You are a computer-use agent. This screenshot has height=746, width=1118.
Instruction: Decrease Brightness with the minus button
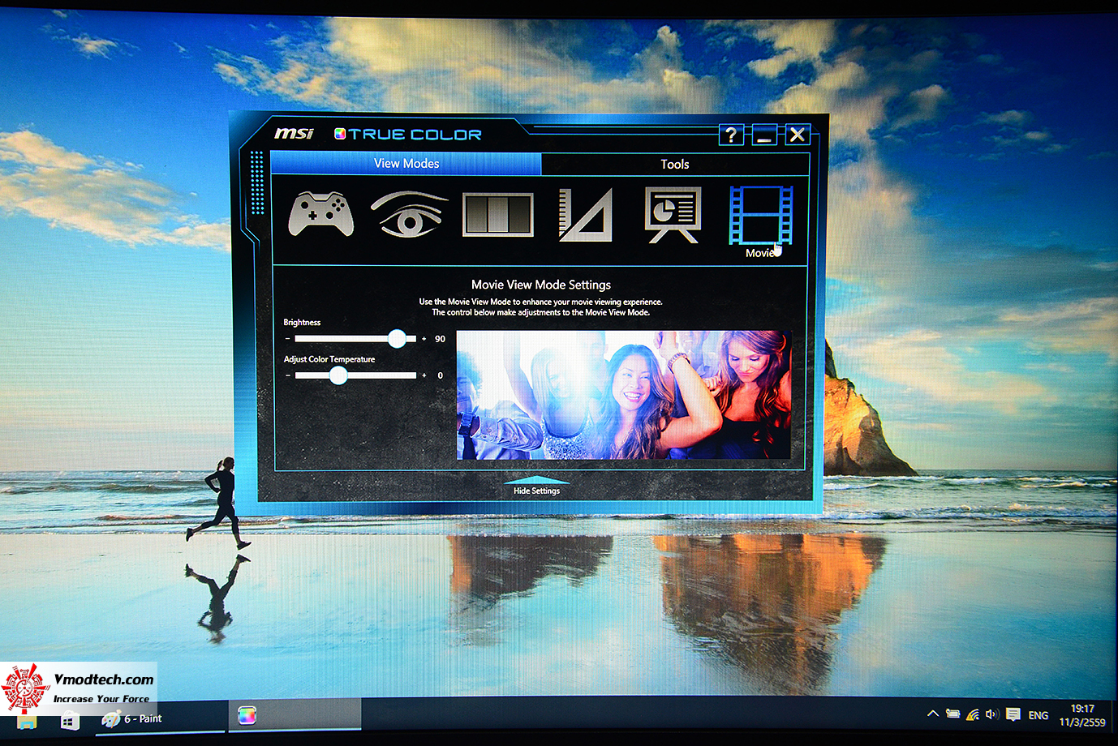click(x=287, y=339)
